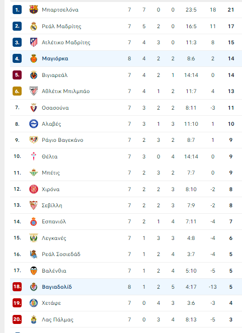Screen dimensions: 242x333
Task: Click the Las Palmas crest icon
Action: 34,319
